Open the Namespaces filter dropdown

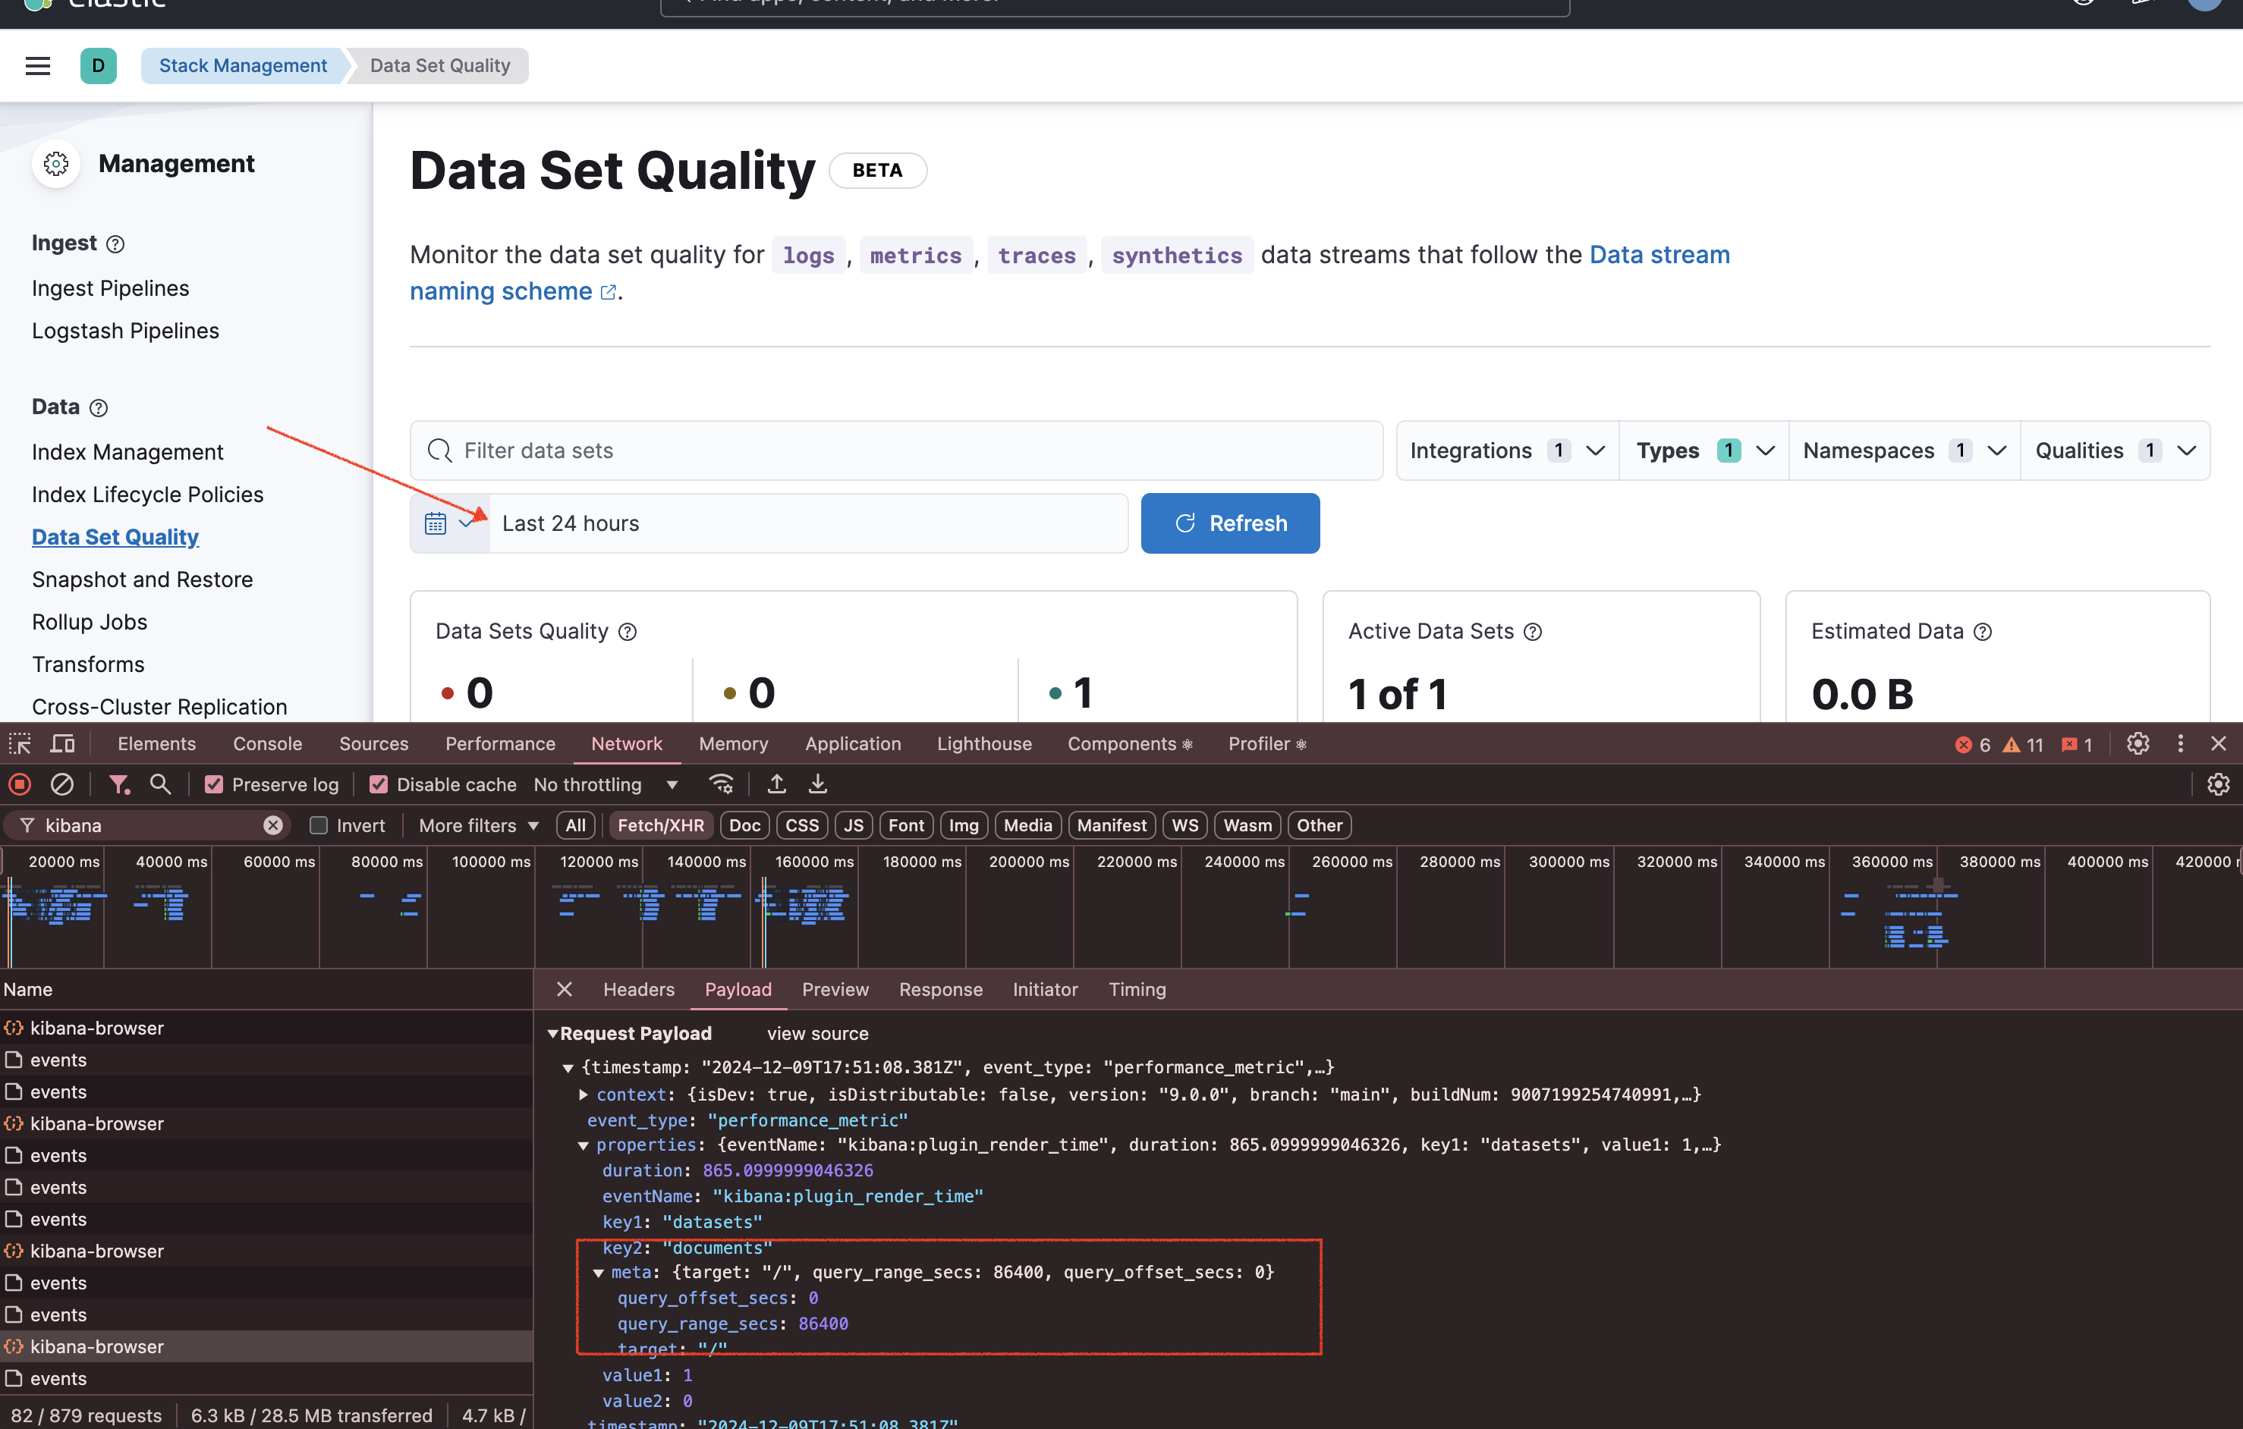(x=1904, y=451)
